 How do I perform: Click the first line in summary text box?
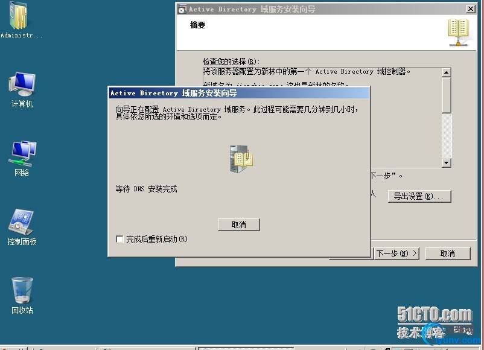coord(307,72)
